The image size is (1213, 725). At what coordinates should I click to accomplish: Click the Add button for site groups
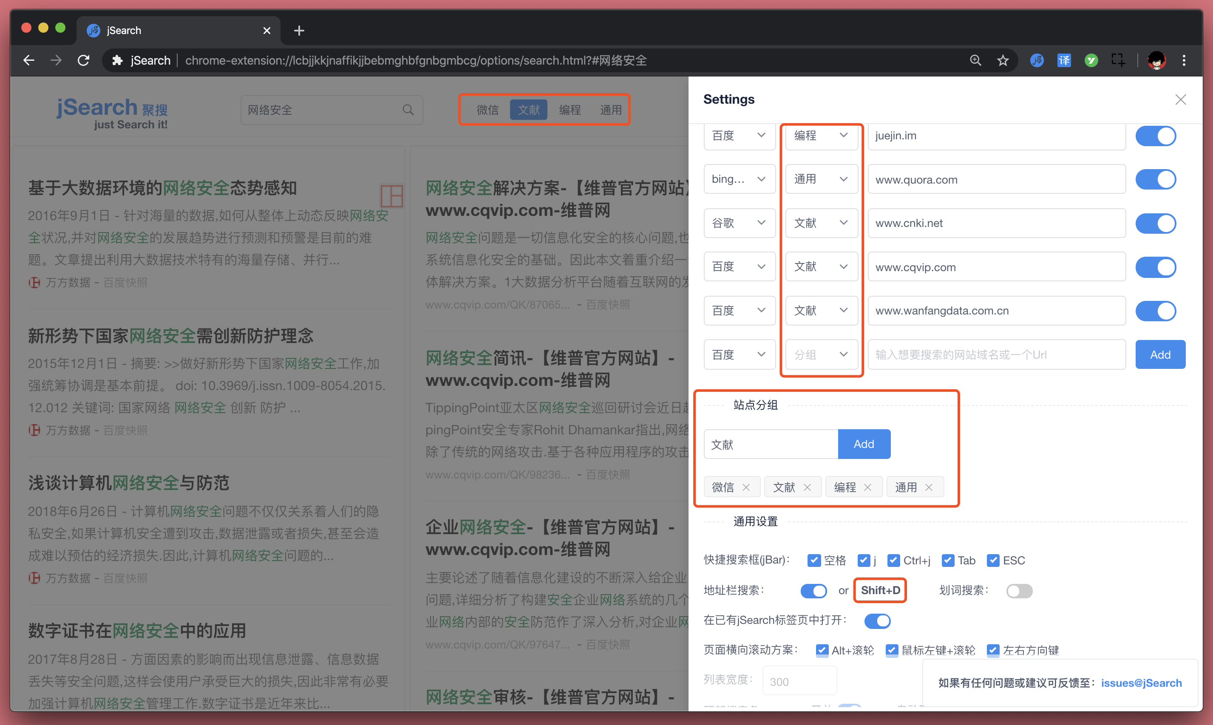click(864, 444)
